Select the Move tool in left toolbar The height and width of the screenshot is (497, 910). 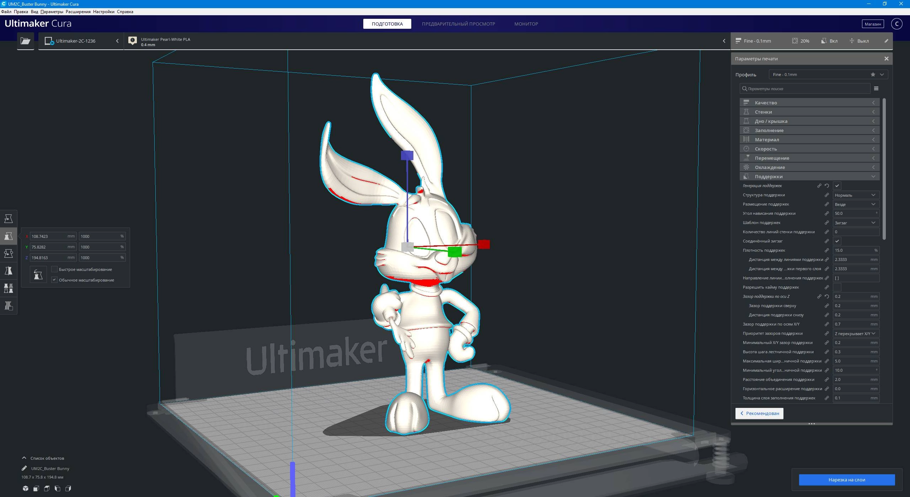[x=9, y=219]
